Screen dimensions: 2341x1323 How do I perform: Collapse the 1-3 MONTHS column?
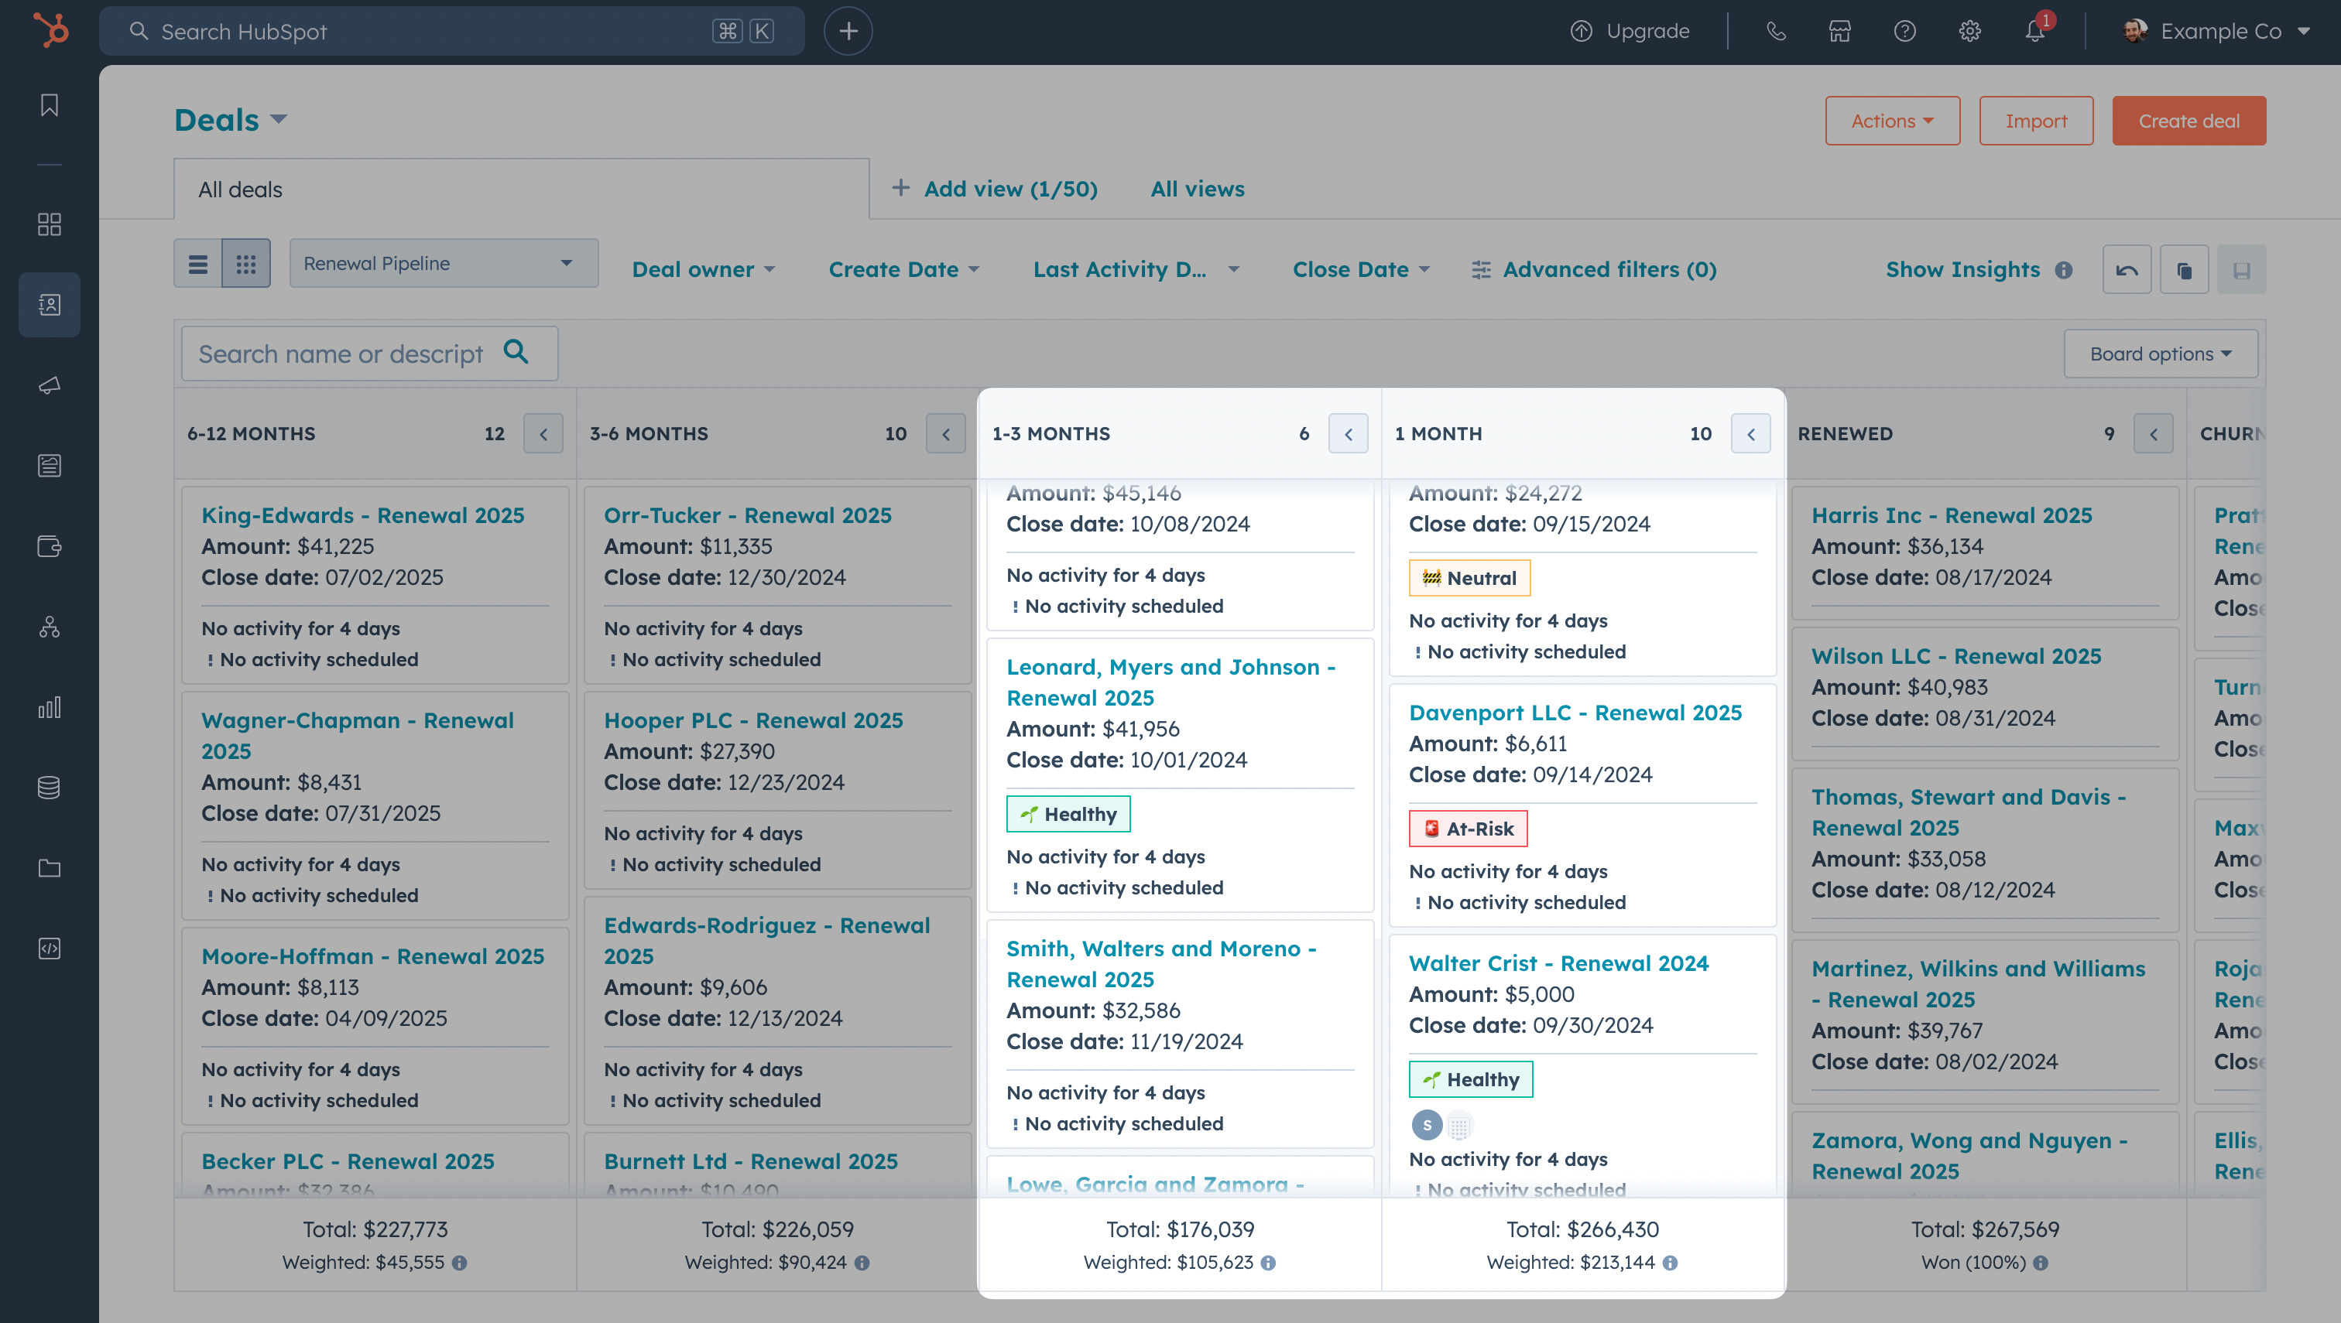(1349, 433)
